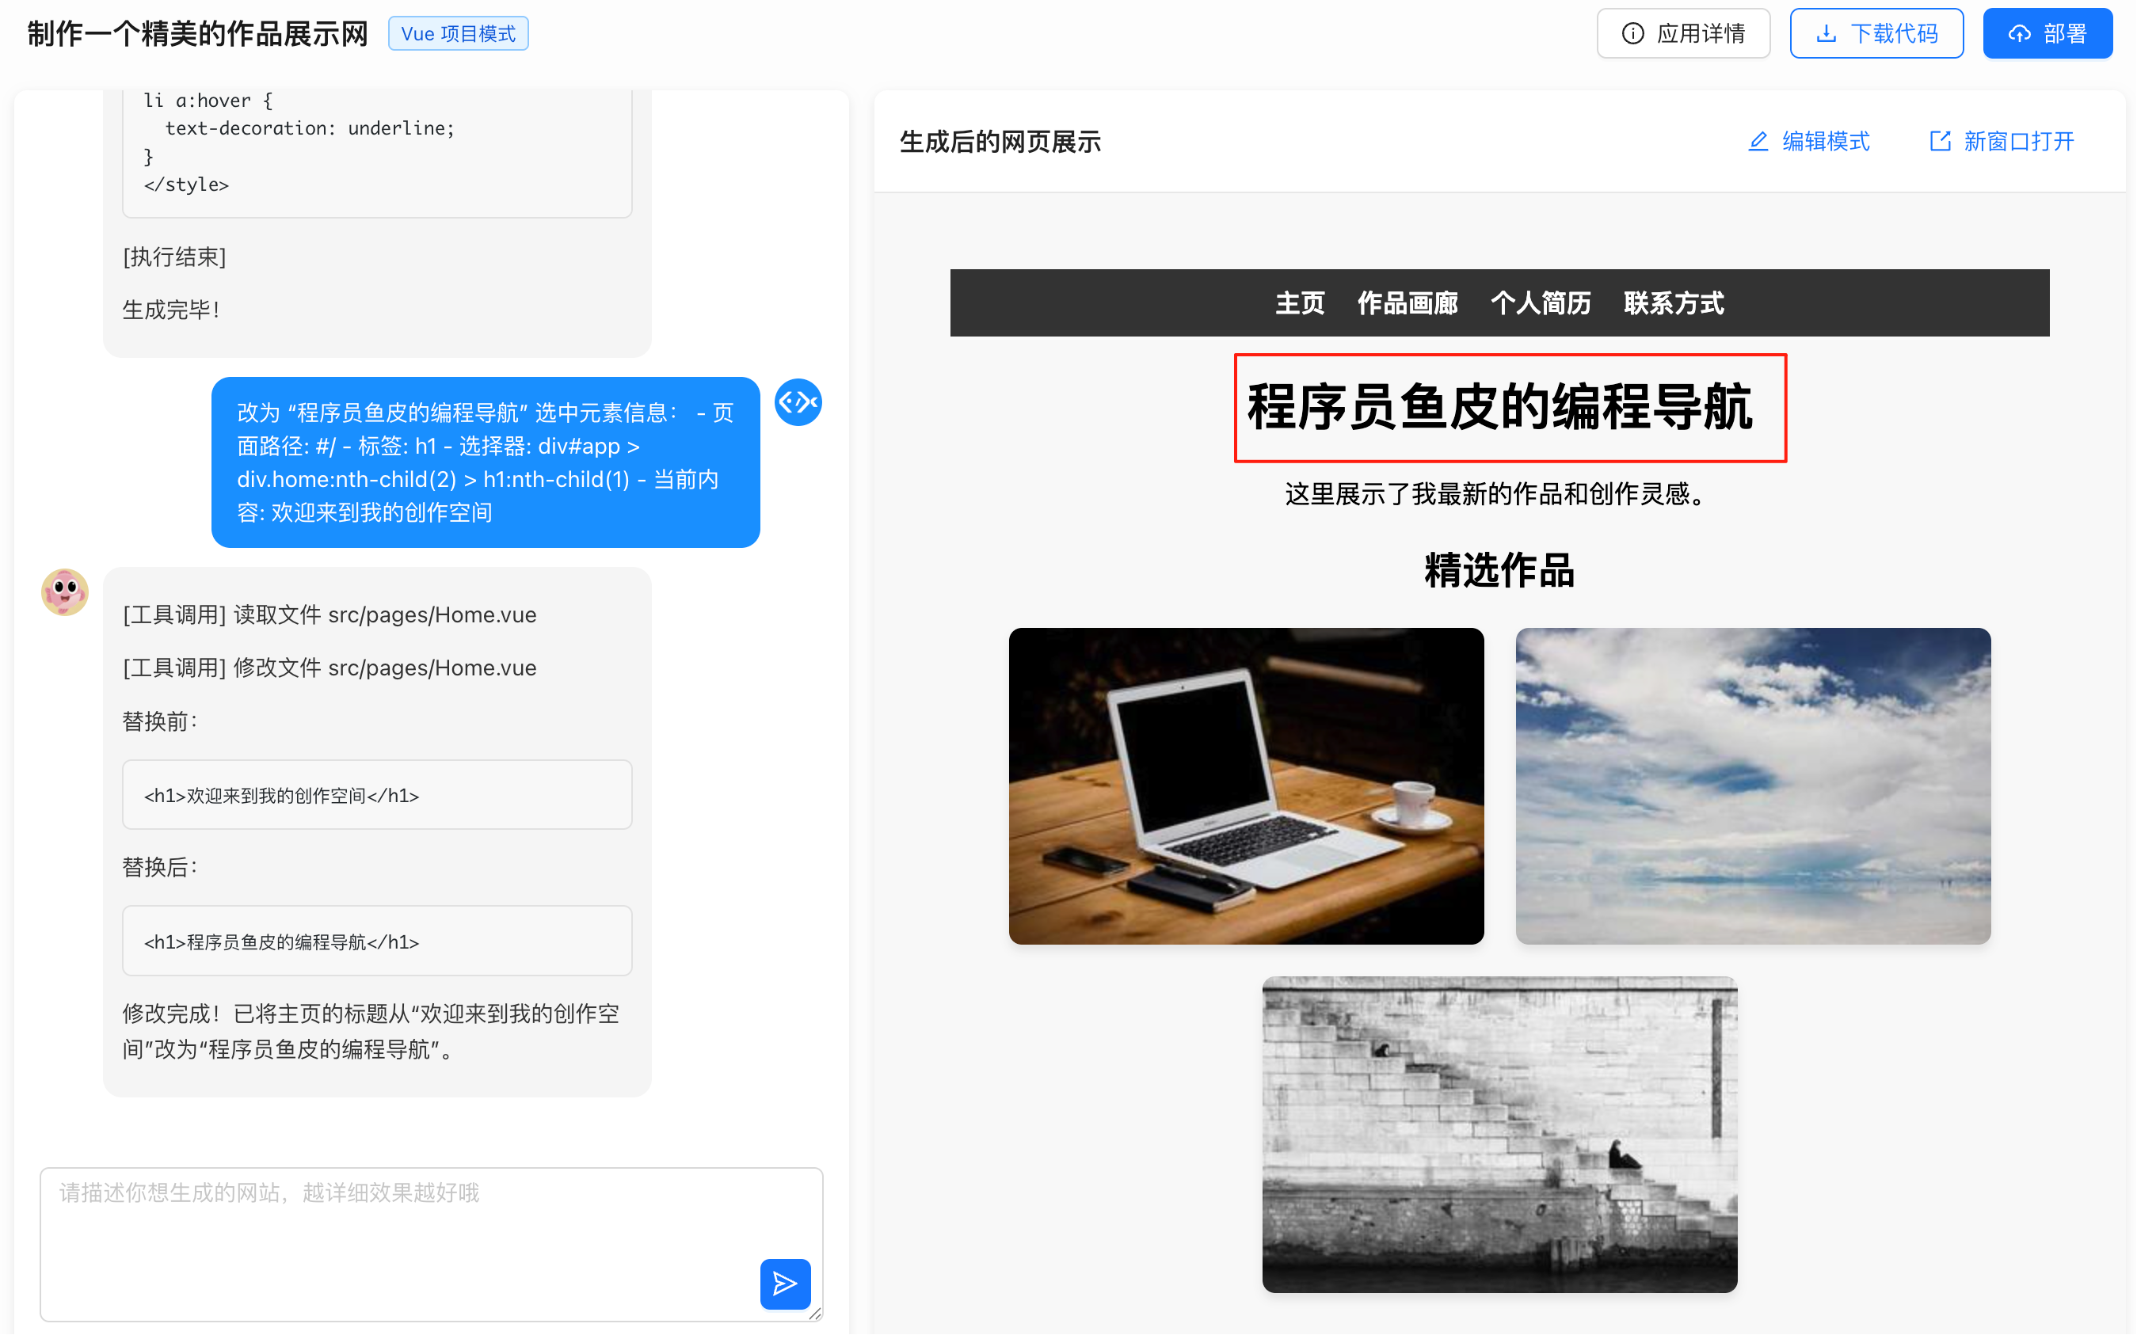This screenshot has width=2137, height=1335.
Task: Go to the 作品画廊 nav link
Action: point(1407,302)
